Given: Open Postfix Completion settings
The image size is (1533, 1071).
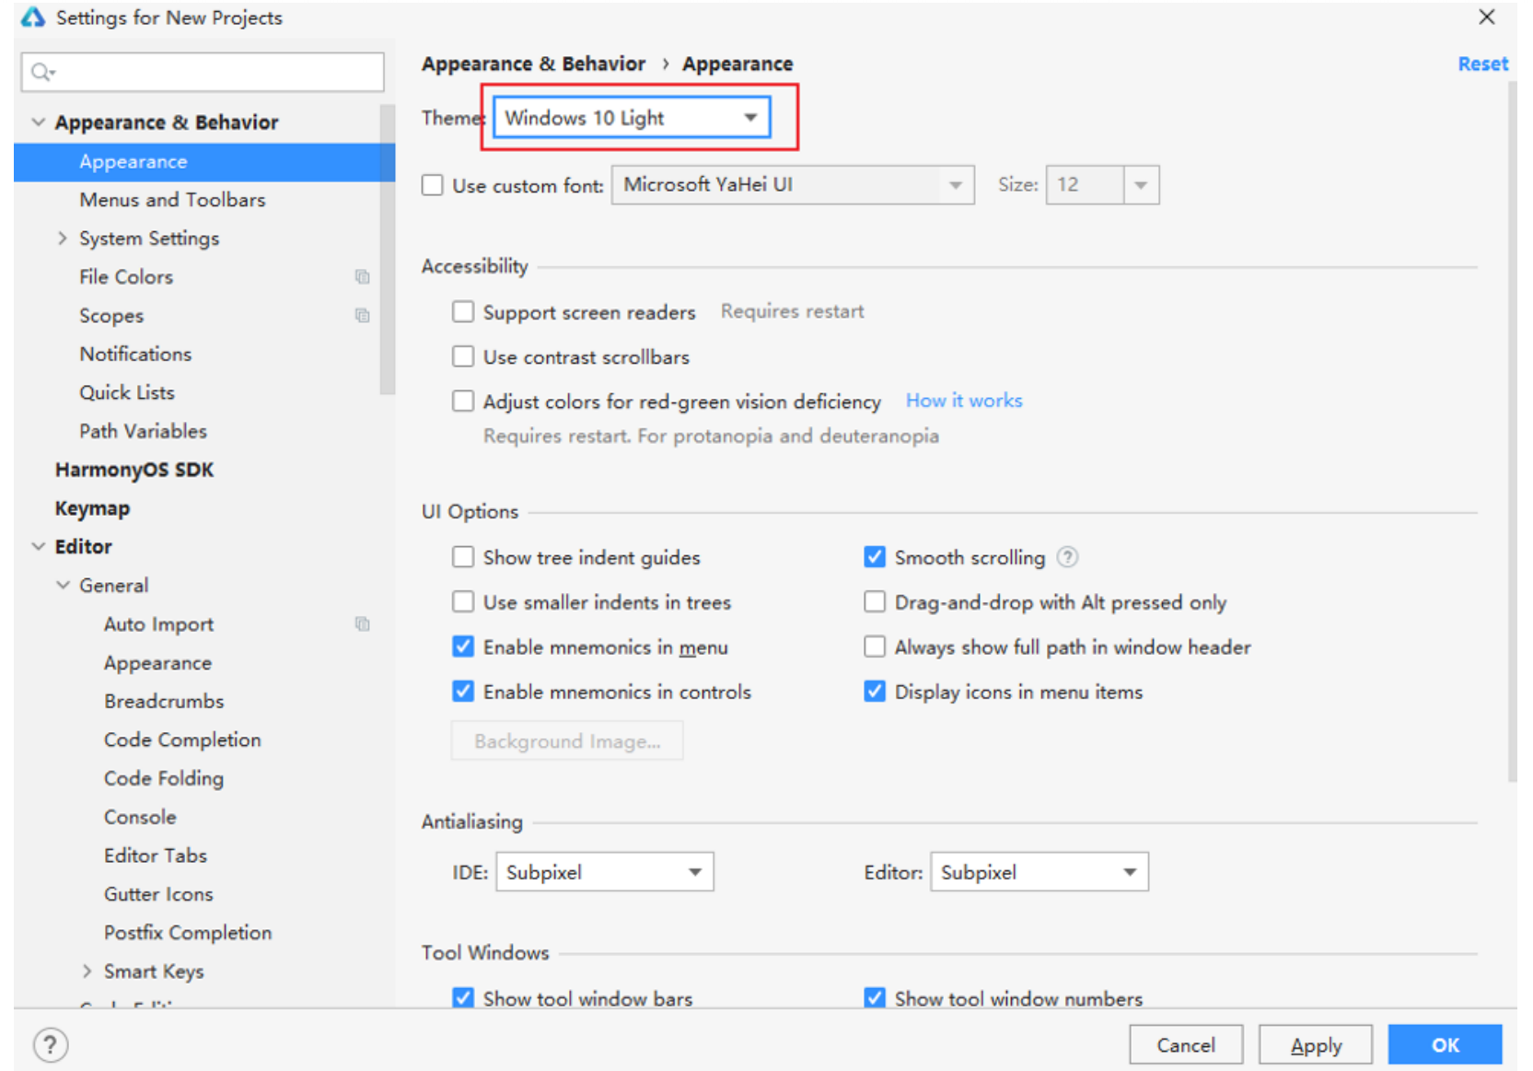Looking at the screenshot, I should point(188,933).
